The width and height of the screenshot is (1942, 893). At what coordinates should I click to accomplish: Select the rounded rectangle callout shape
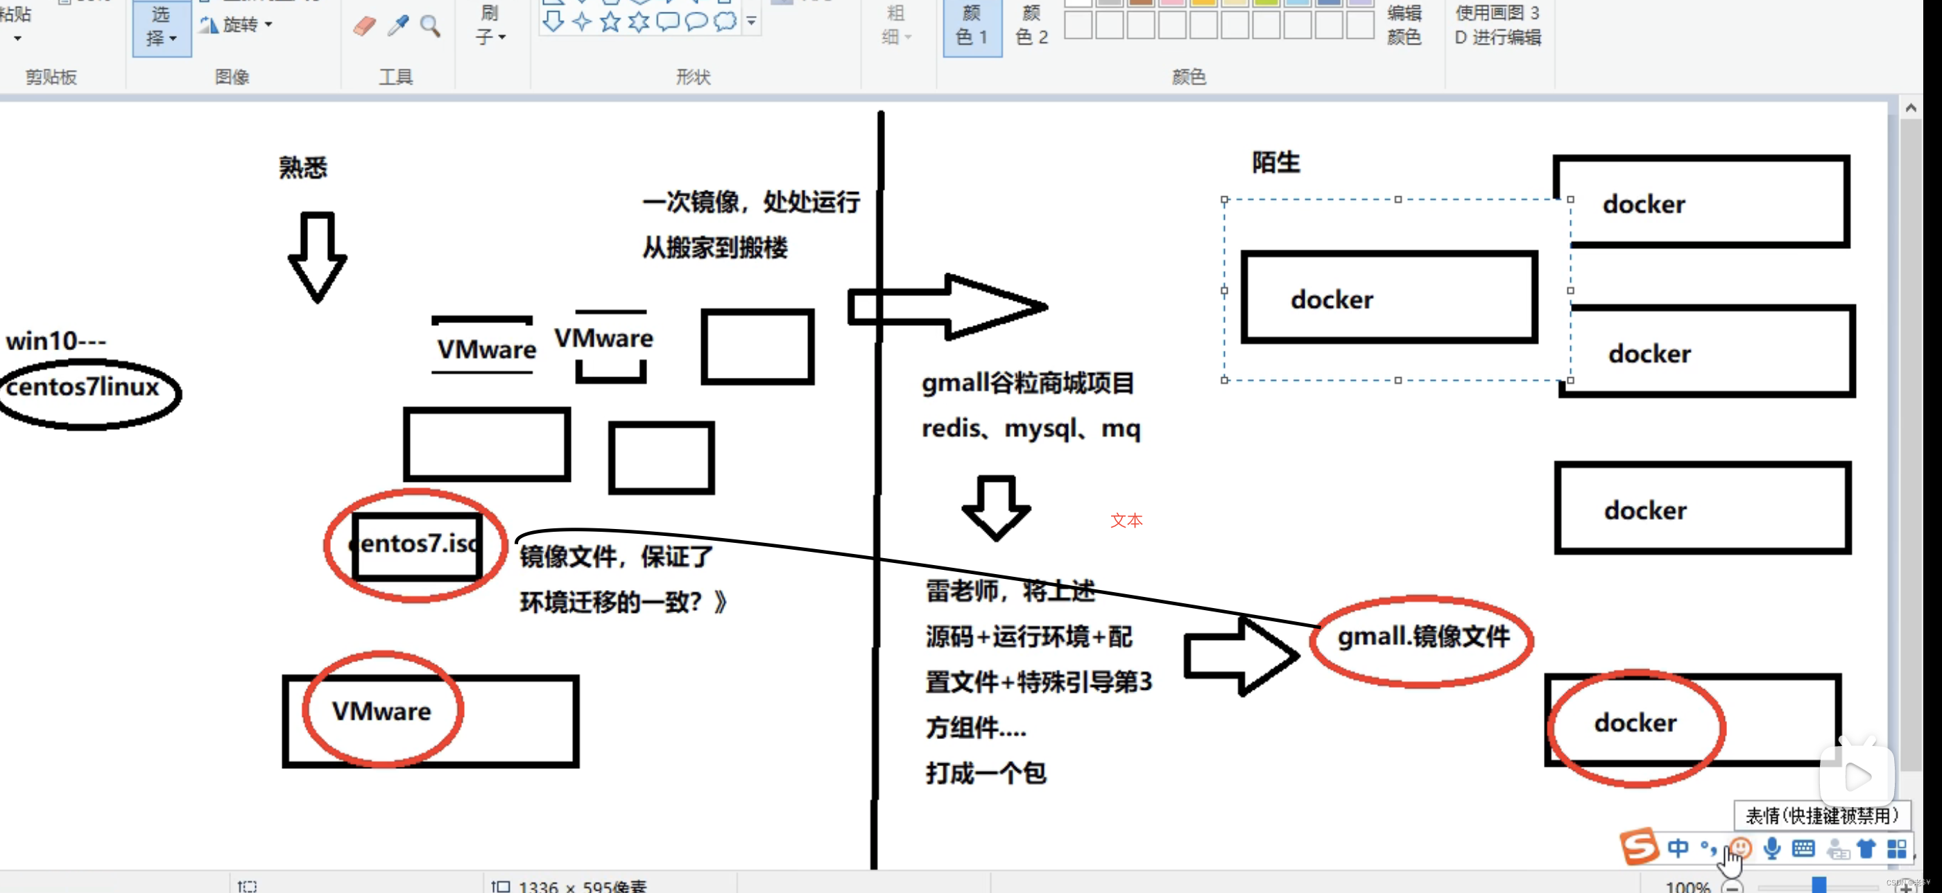pos(668,21)
